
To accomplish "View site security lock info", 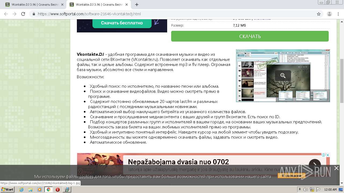I will (34, 14).
